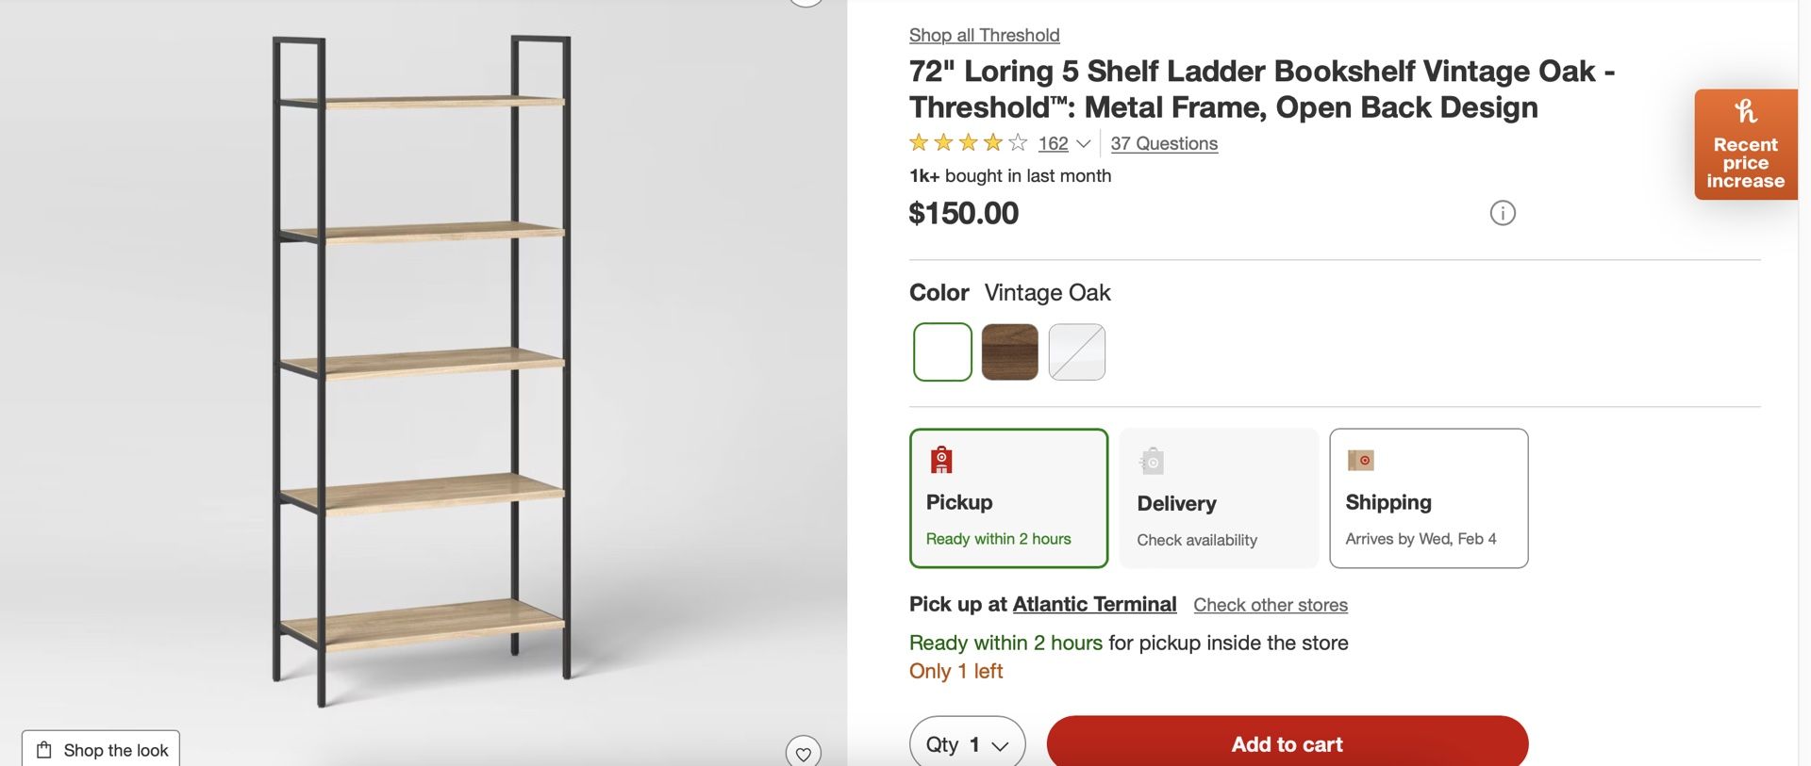Click the Delivery bag icon
1811x766 pixels.
pos(1152,461)
